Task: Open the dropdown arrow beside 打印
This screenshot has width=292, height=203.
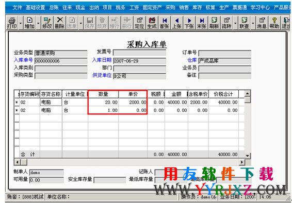Action: click(21, 23)
